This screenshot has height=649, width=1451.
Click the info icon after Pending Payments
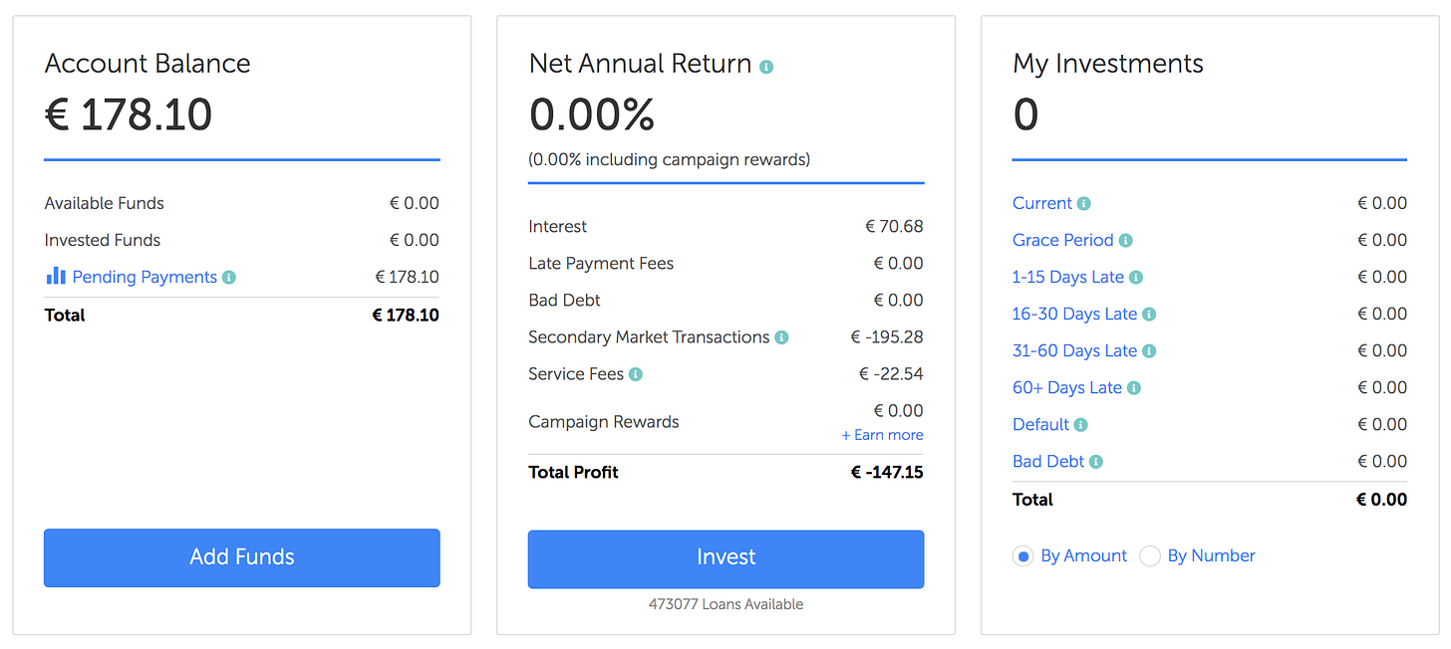229,278
